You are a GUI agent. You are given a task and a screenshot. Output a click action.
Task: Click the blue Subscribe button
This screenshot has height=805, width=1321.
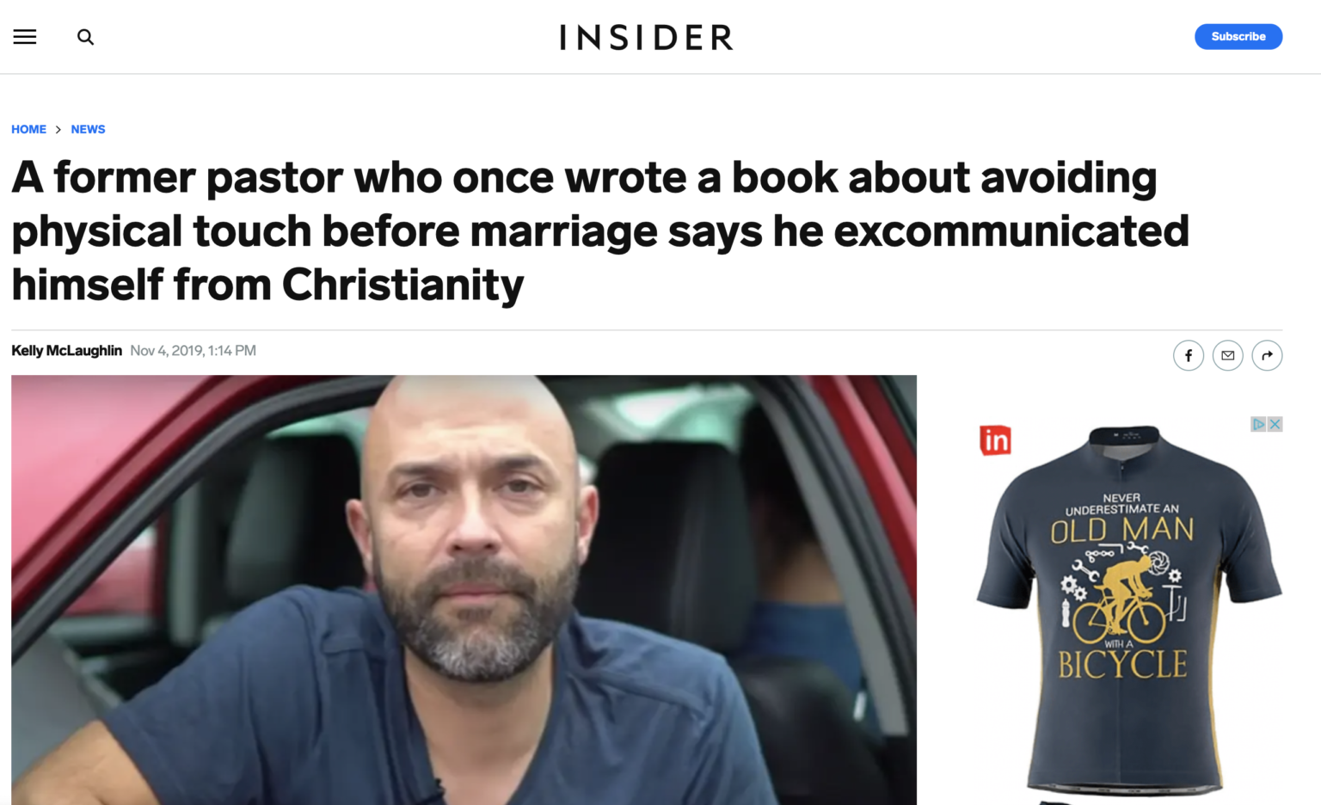pyautogui.click(x=1238, y=36)
